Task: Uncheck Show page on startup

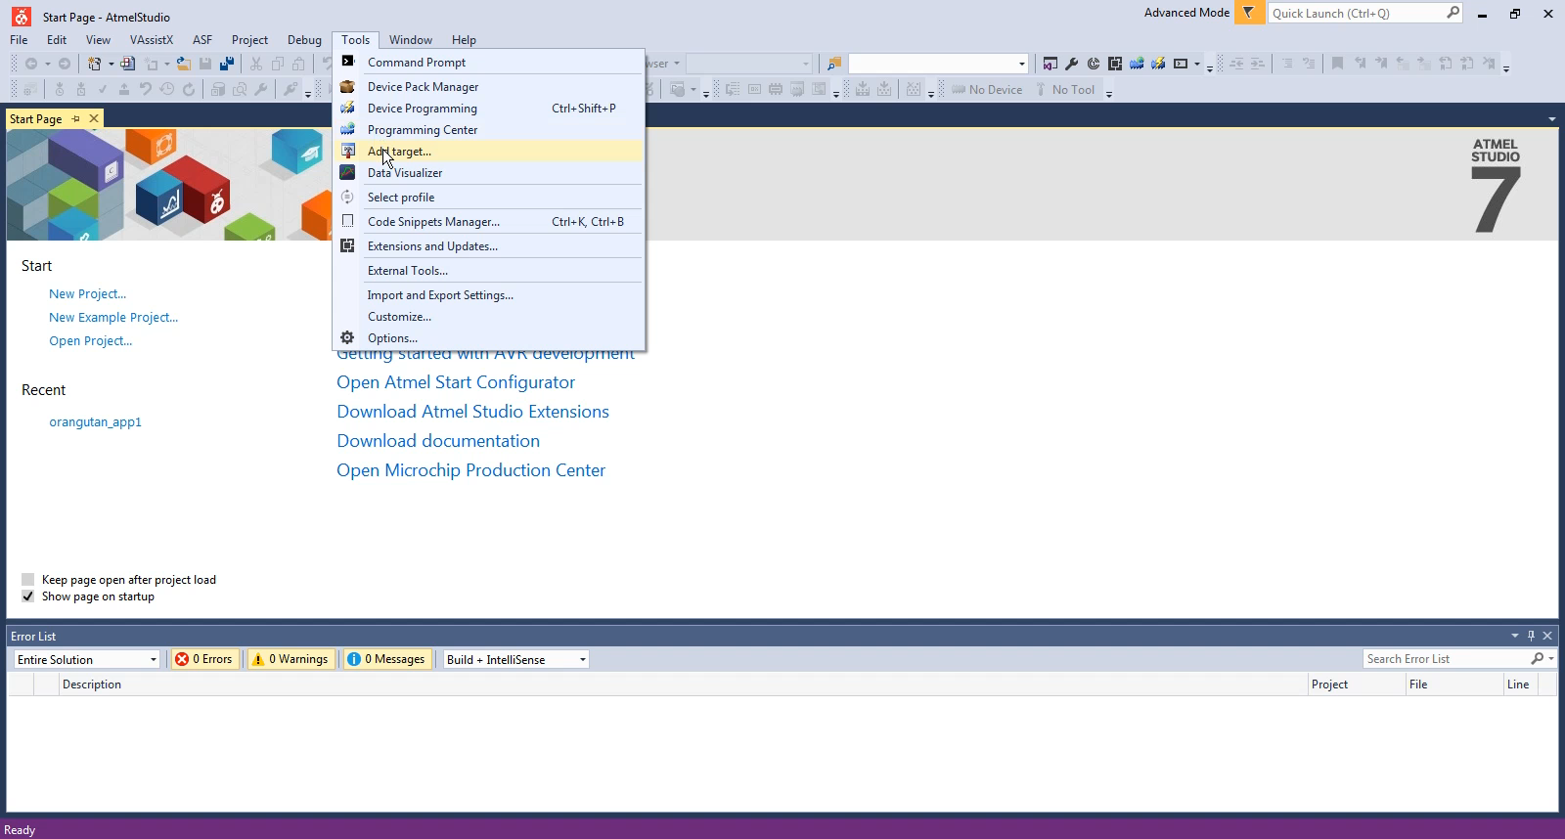Action: click(x=27, y=596)
